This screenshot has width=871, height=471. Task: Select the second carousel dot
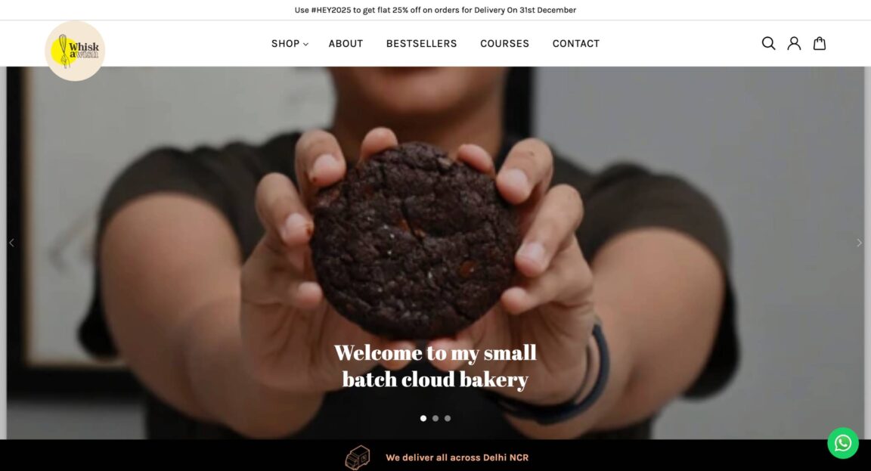point(435,418)
